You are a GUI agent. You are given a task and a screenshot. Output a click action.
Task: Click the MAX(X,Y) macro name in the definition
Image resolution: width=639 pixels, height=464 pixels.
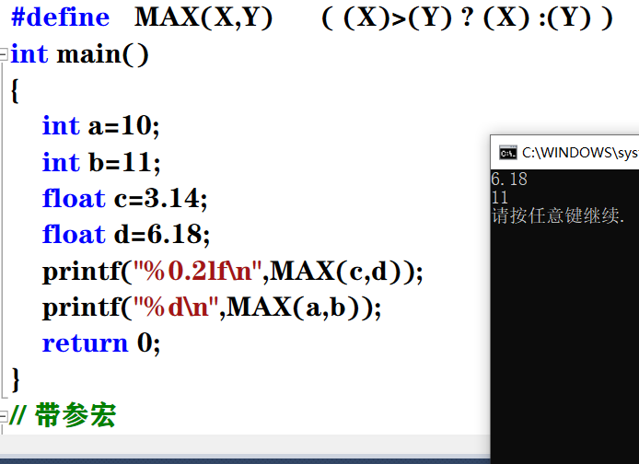tap(203, 17)
